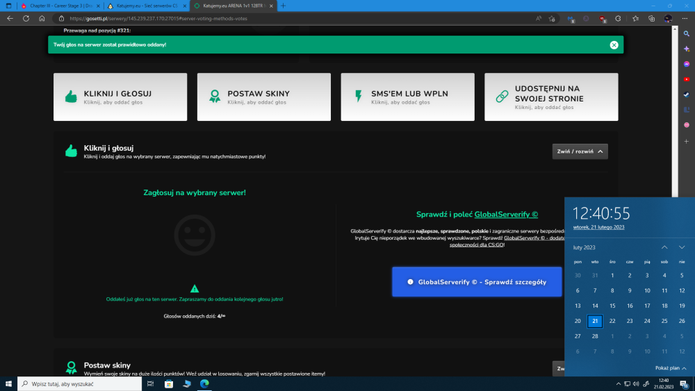
Task: Open Messenger in the browser sidebar
Action: click(686, 64)
